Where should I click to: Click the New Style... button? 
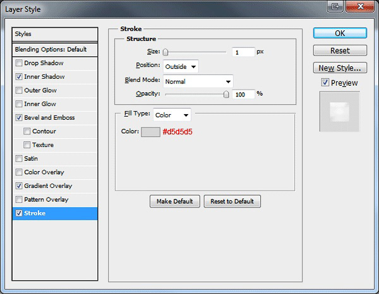pos(340,68)
